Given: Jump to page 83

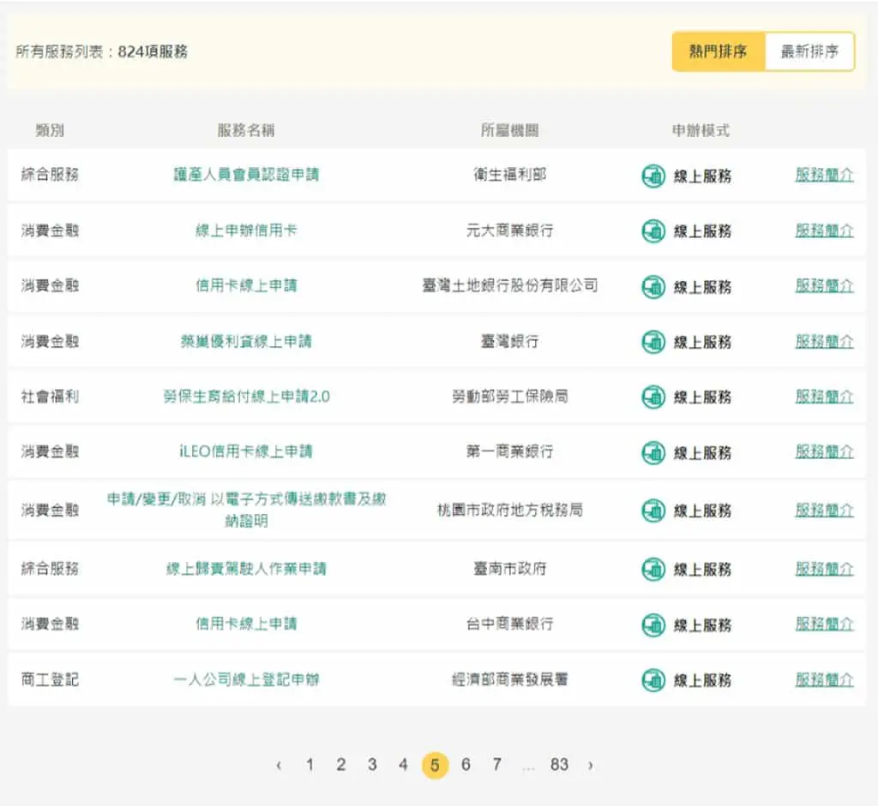Looking at the screenshot, I should point(559,764).
